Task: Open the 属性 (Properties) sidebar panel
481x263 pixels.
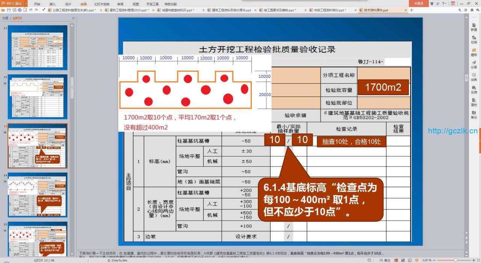Action: point(473,102)
